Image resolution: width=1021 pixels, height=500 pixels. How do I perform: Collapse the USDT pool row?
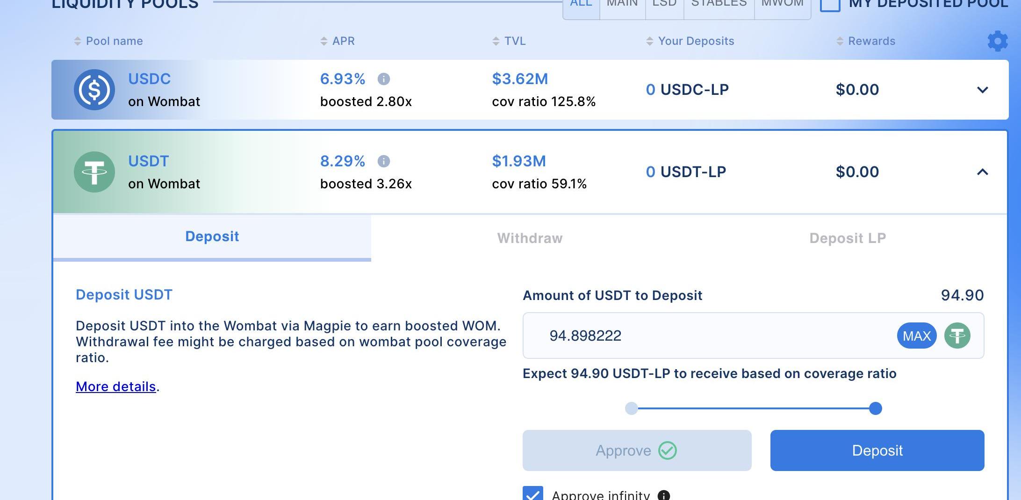tap(982, 172)
